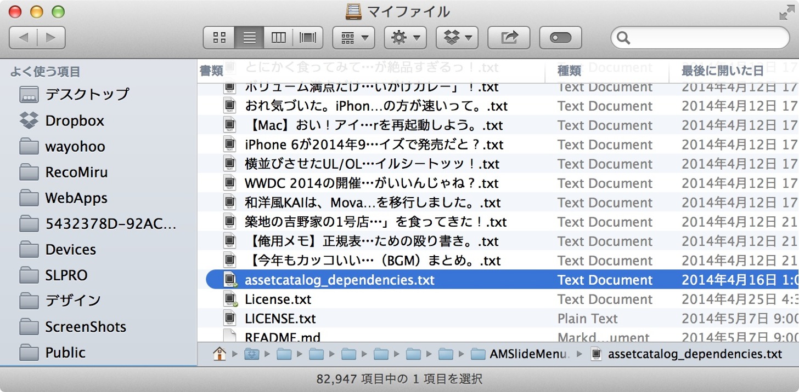The height and width of the screenshot is (392, 799).
Task: Open the ScreenShots sidebar folder
Action: click(72, 326)
